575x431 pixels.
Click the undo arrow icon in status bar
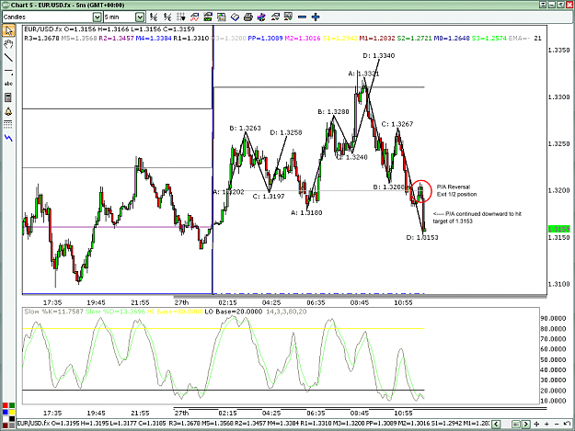(568, 424)
